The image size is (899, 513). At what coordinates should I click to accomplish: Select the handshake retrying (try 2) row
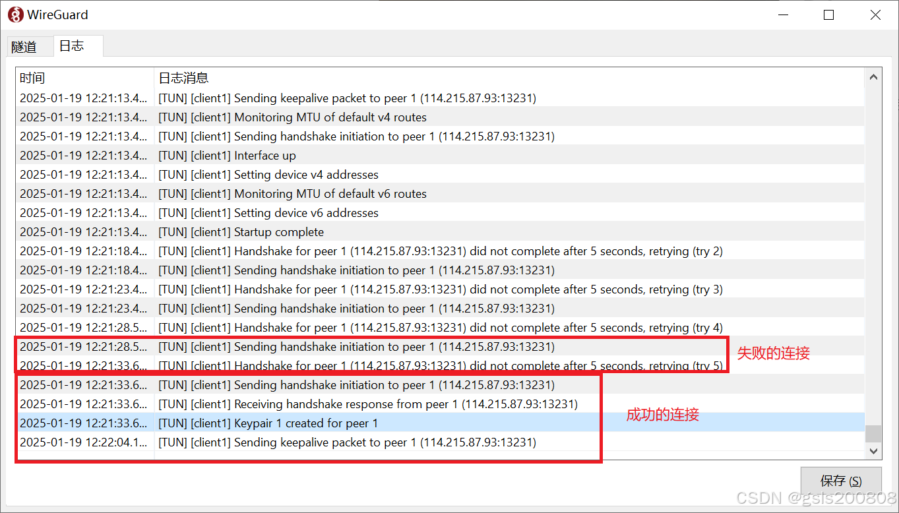(x=440, y=251)
